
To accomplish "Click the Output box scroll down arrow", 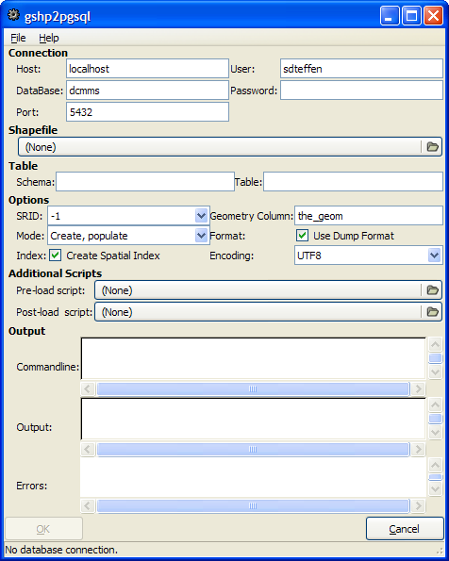I will pos(435,433).
